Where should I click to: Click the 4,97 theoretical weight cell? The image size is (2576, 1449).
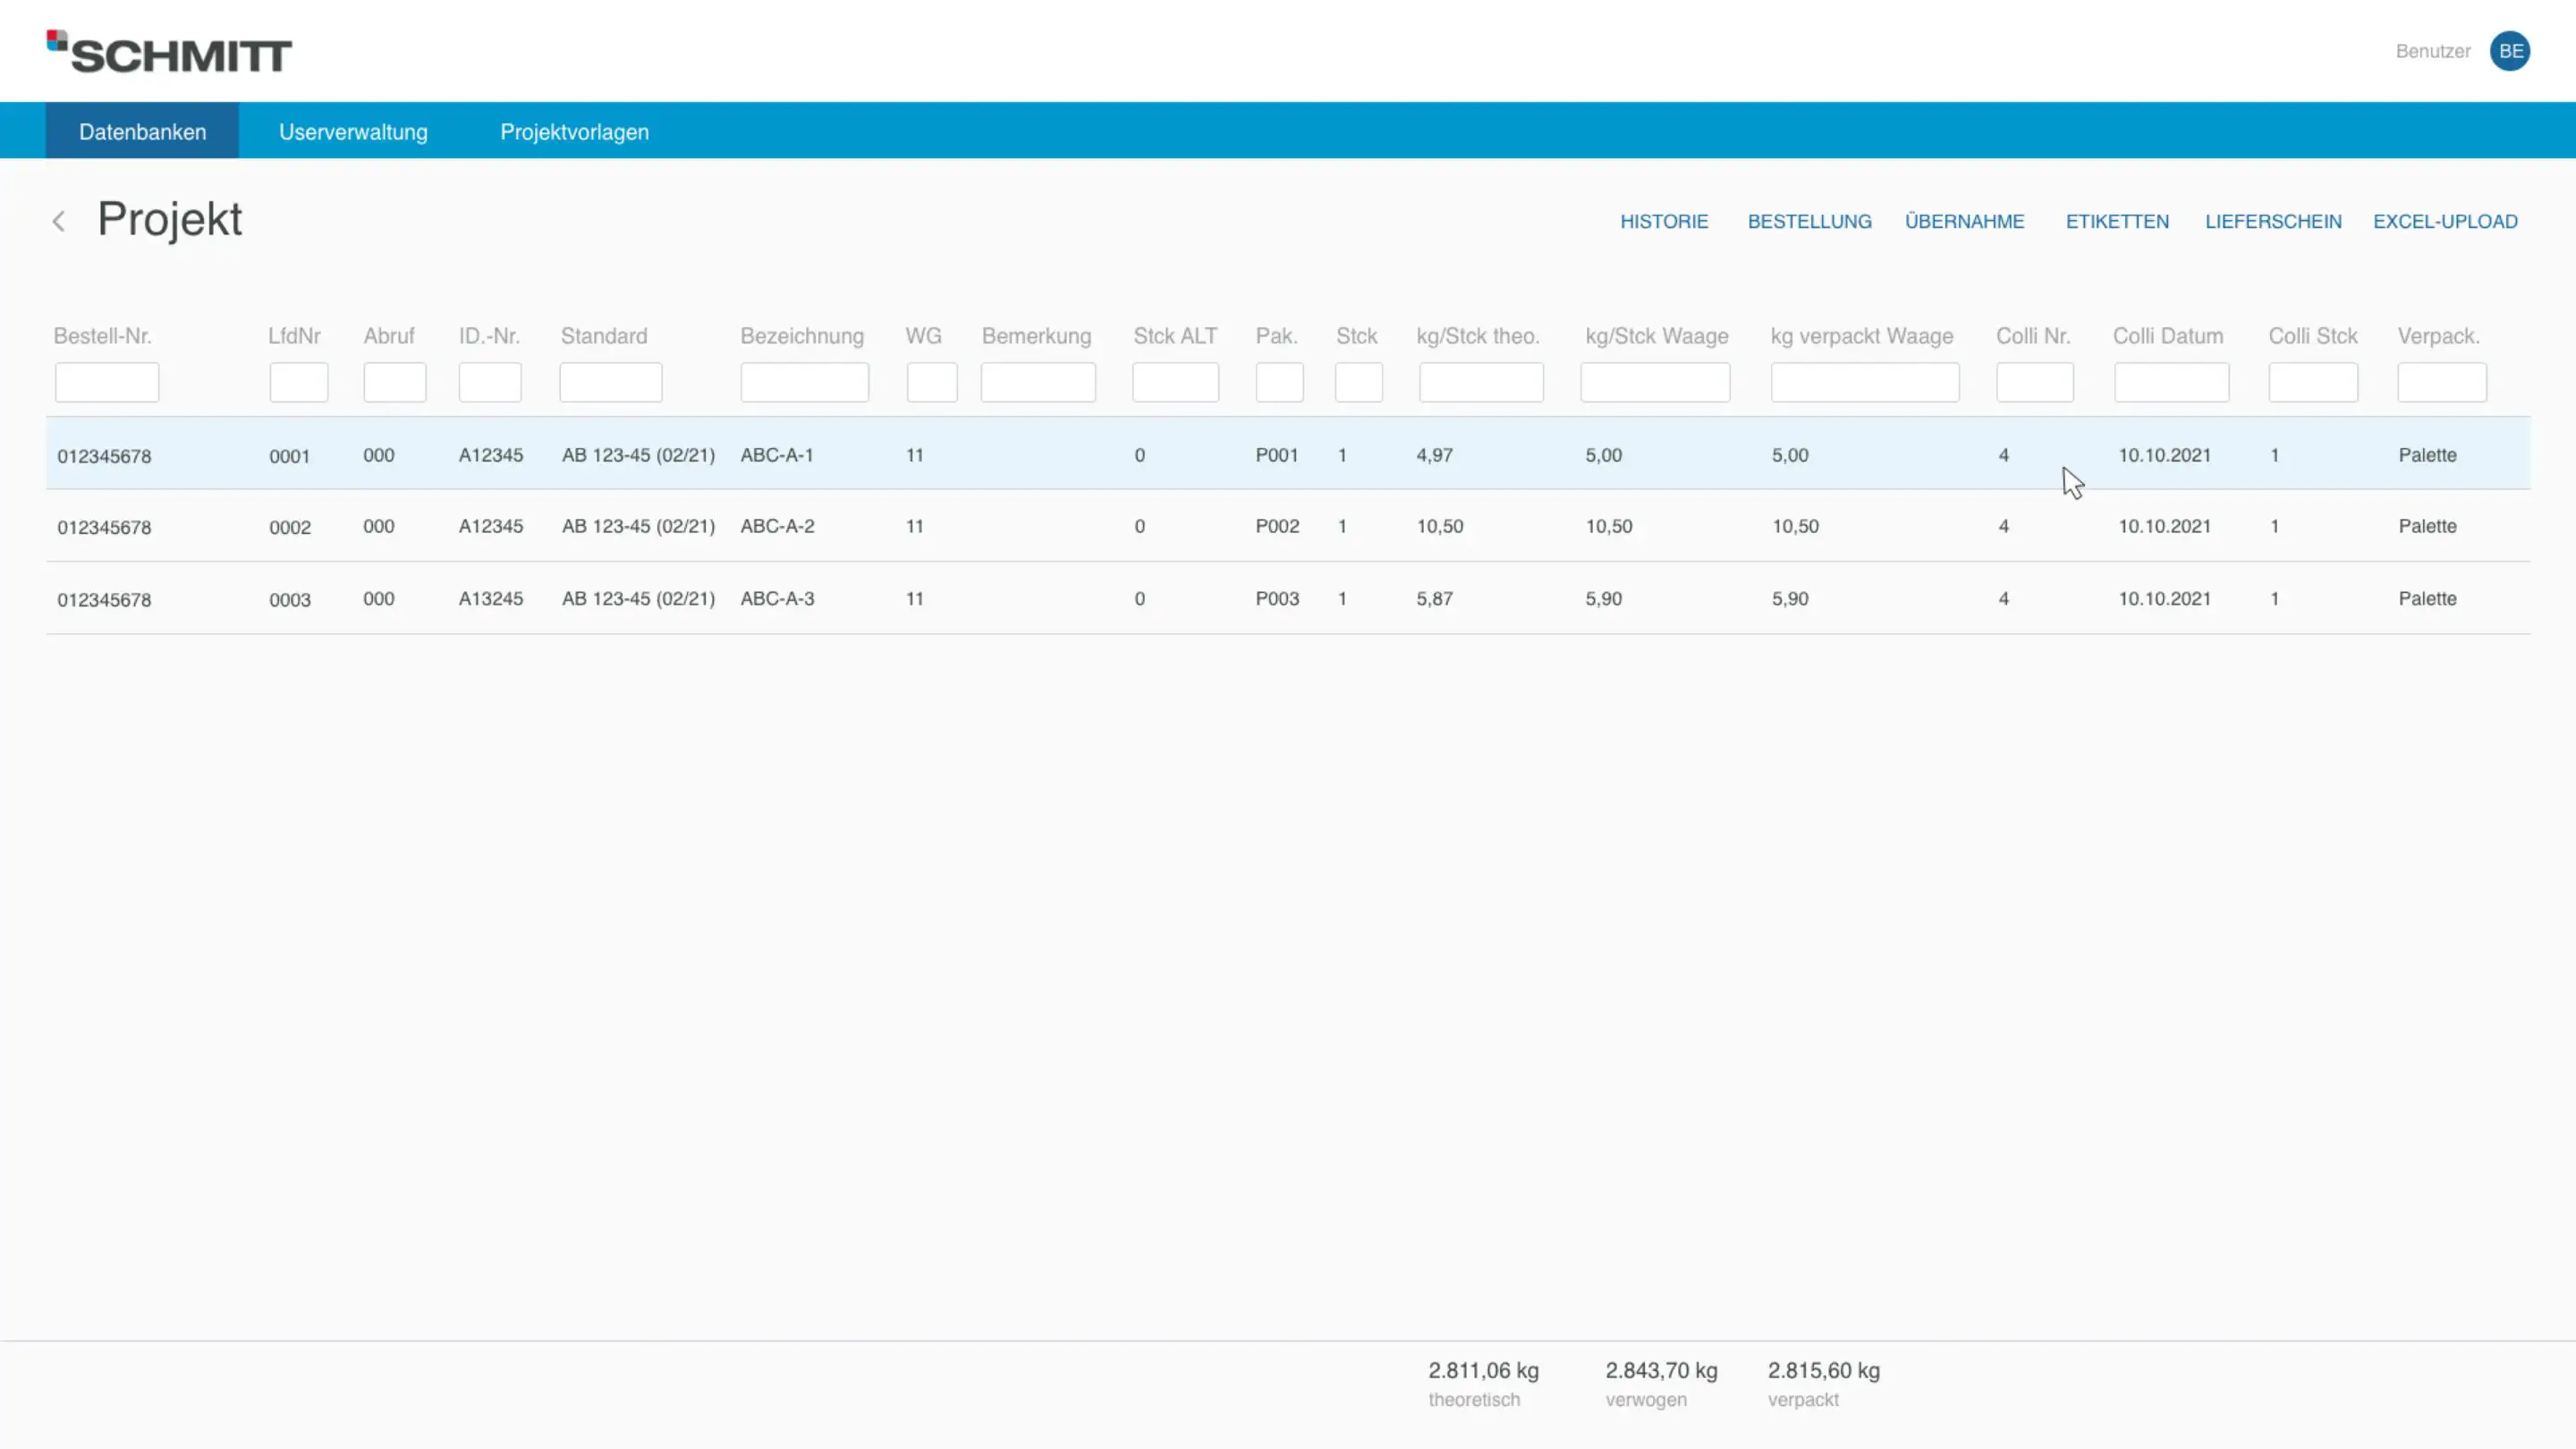point(1434,455)
